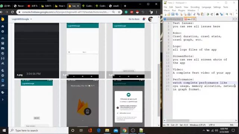Open Windows notification center icon
The width and height of the screenshot is (239, 134).
click(x=233, y=130)
